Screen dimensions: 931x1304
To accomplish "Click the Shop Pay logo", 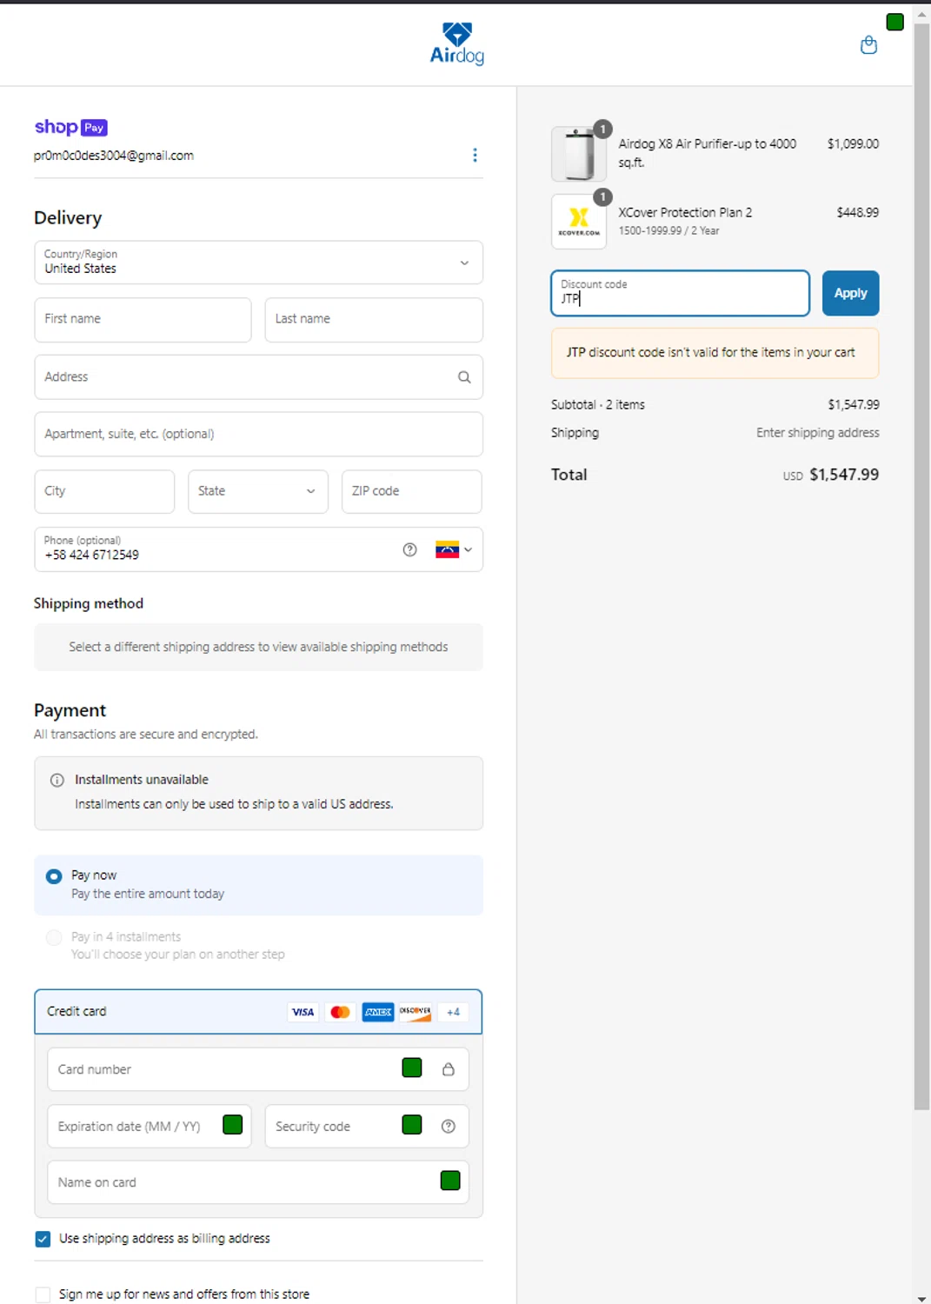I will [71, 127].
